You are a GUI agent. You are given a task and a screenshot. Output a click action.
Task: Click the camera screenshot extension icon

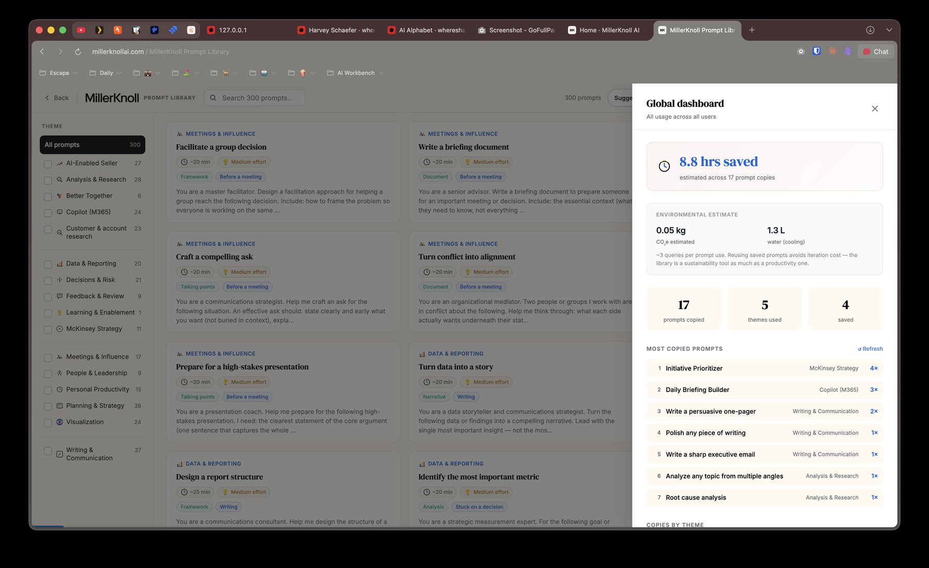click(x=800, y=52)
